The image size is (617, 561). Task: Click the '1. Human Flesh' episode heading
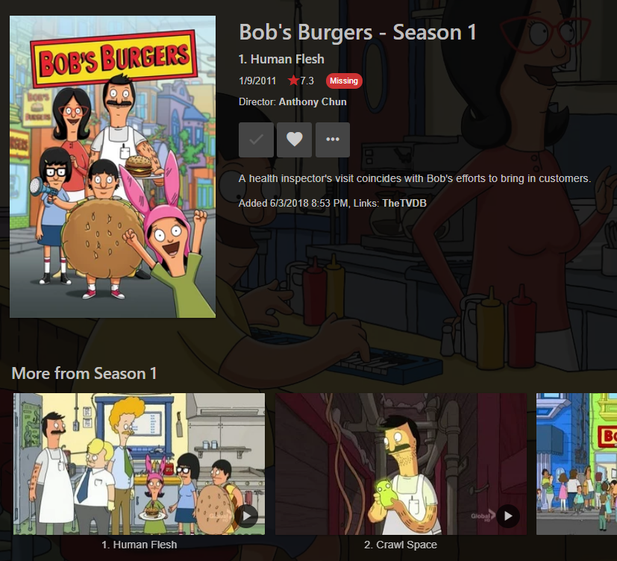pyautogui.click(x=281, y=59)
